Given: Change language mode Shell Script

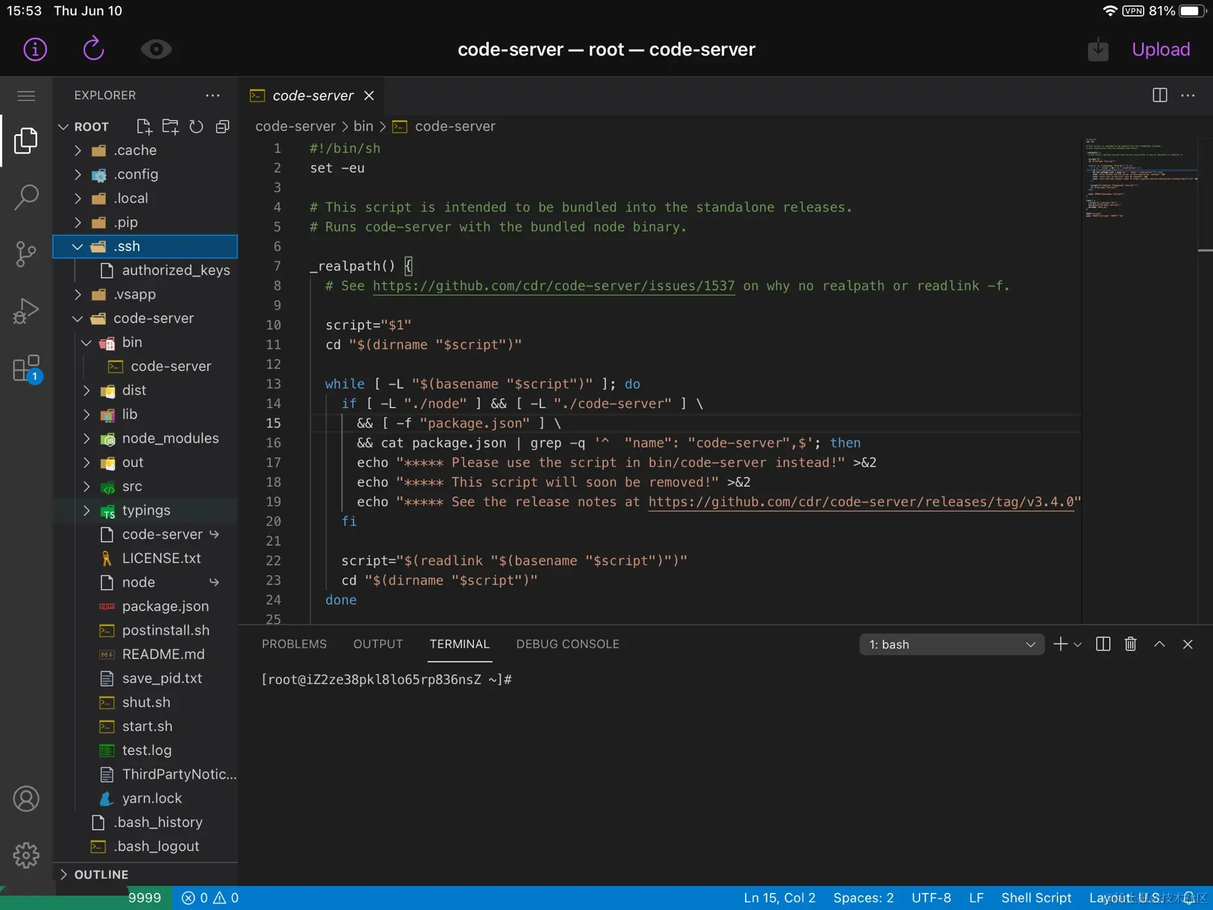Looking at the screenshot, I should click(1036, 898).
